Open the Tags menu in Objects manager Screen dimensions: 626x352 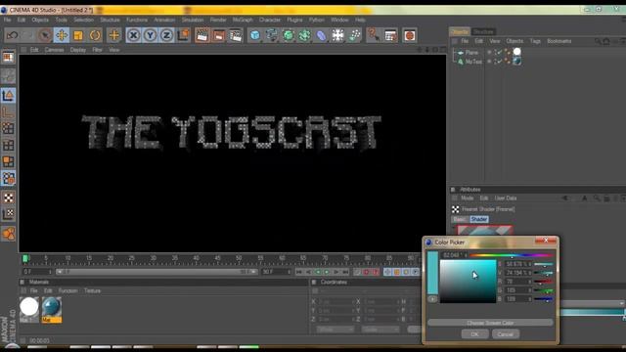point(535,41)
